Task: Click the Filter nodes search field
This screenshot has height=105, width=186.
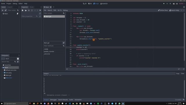Action: pyautogui.click(x=12, y=10)
